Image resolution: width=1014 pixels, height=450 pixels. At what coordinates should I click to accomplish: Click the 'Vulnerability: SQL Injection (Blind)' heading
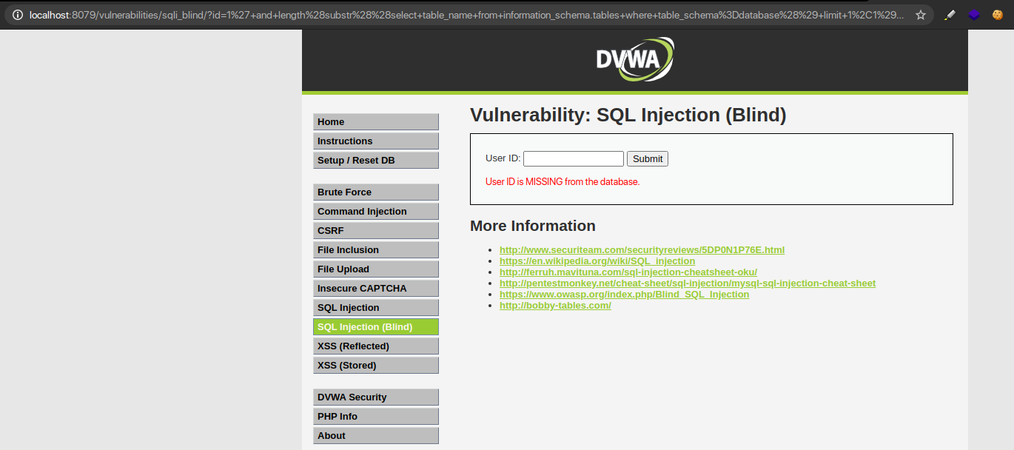(x=628, y=115)
